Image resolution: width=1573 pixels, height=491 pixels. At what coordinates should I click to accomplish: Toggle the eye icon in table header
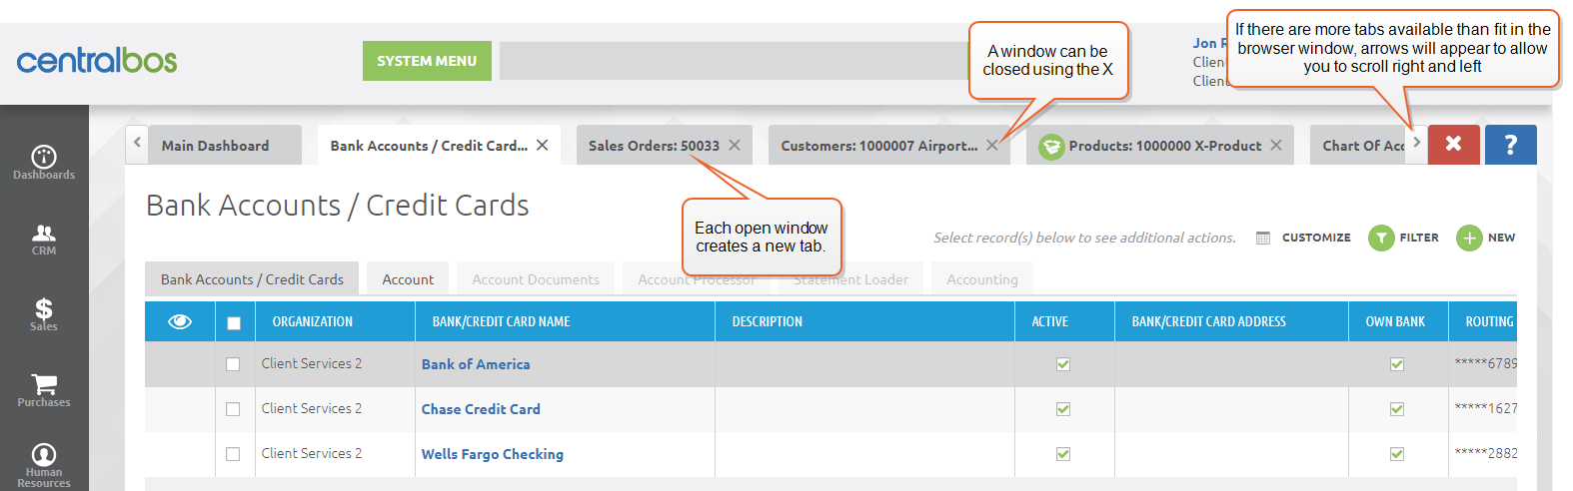(x=180, y=321)
